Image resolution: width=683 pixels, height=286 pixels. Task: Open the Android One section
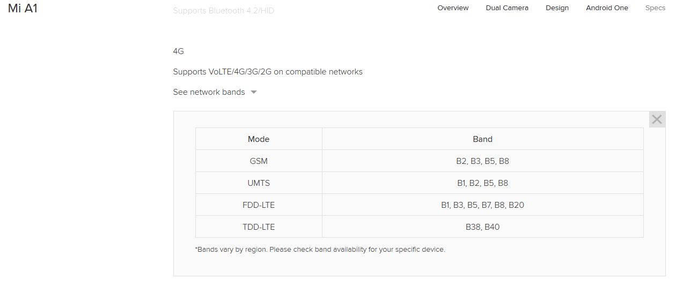pos(607,8)
